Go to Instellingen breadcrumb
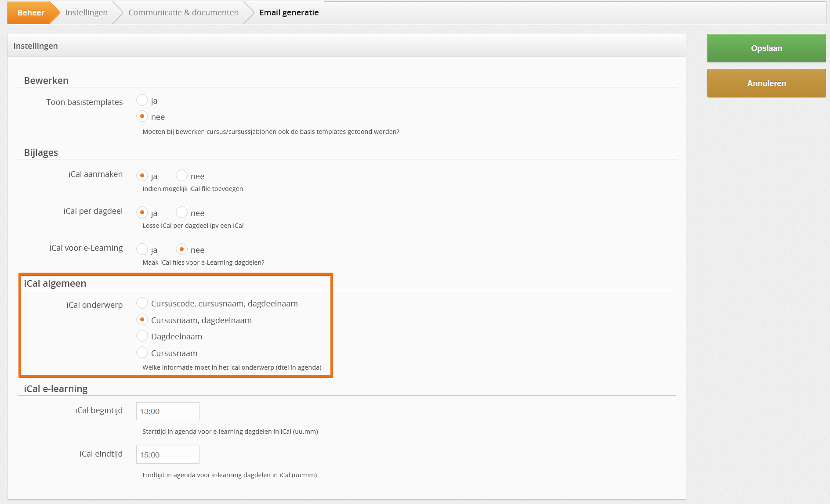830x504 pixels. coord(87,13)
